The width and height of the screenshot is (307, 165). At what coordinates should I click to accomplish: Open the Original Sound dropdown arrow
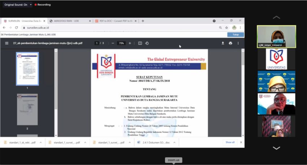tap(31, 5)
